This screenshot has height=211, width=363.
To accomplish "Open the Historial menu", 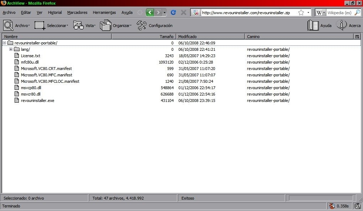I will [x=55, y=12].
